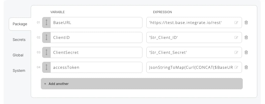Click the accessToken variable name field
The height and width of the screenshot is (104, 265).
tap(96, 67)
